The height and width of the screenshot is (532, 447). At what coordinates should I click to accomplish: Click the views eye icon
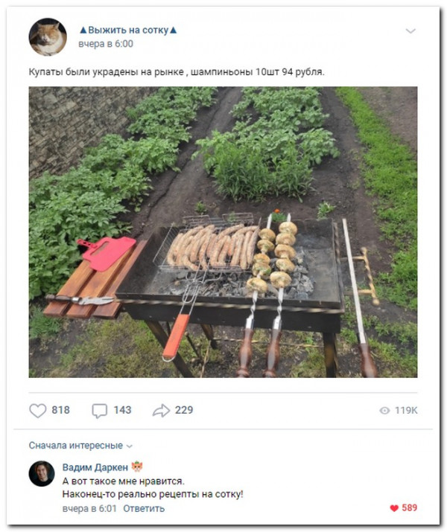pyautogui.click(x=384, y=410)
